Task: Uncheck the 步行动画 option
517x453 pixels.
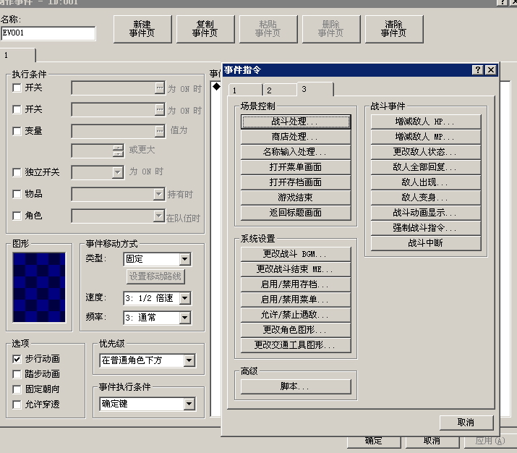Action: click(17, 359)
